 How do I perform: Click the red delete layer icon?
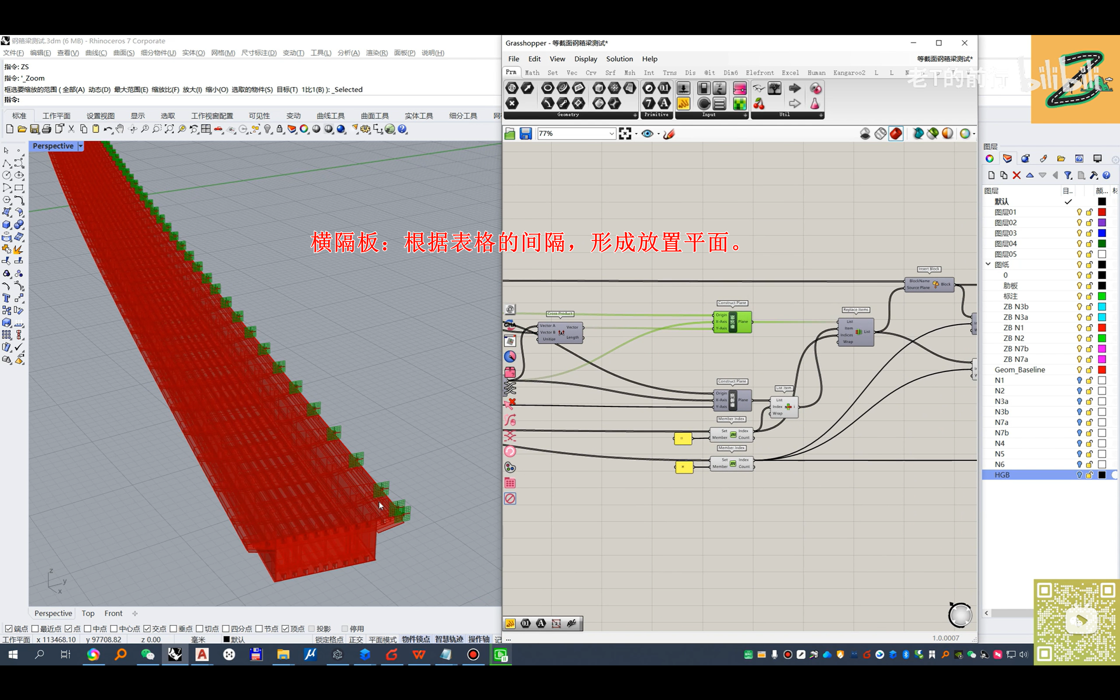pyautogui.click(x=1016, y=175)
